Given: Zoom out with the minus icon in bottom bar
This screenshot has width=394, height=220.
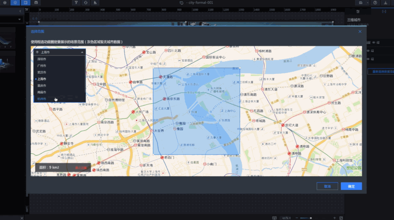Looking at the screenshot, I should coord(297,218).
